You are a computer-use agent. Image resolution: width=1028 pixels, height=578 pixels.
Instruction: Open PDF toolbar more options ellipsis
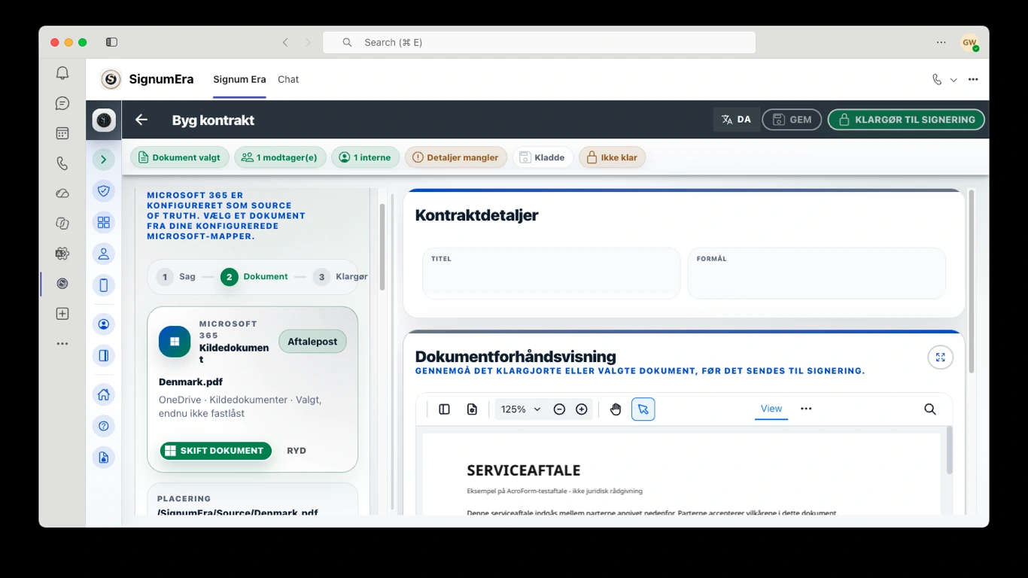coord(806,409)
